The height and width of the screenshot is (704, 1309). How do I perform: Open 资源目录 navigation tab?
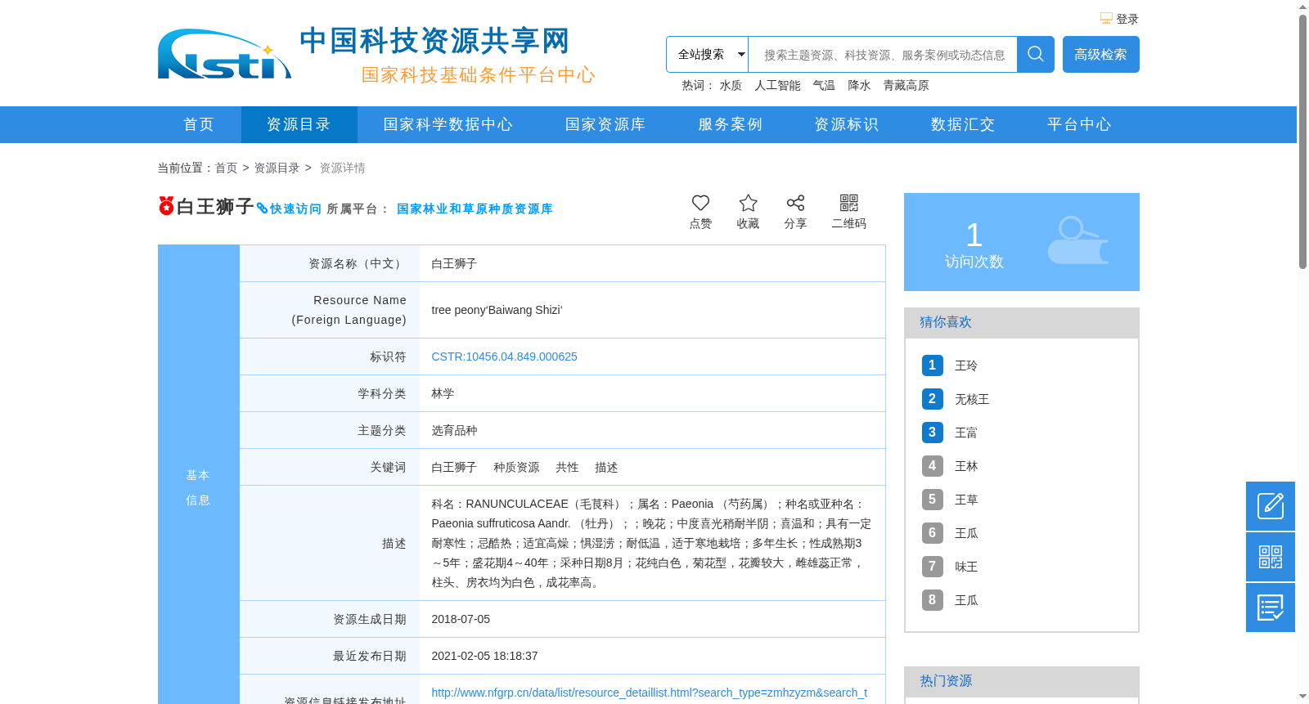[x=299, y=124]
